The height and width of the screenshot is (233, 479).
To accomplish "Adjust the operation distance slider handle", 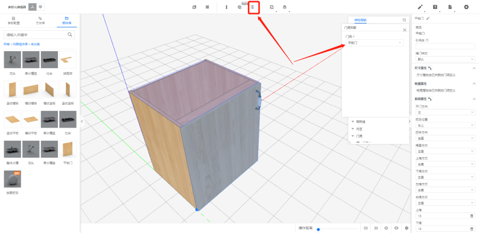I will (319, 229).
